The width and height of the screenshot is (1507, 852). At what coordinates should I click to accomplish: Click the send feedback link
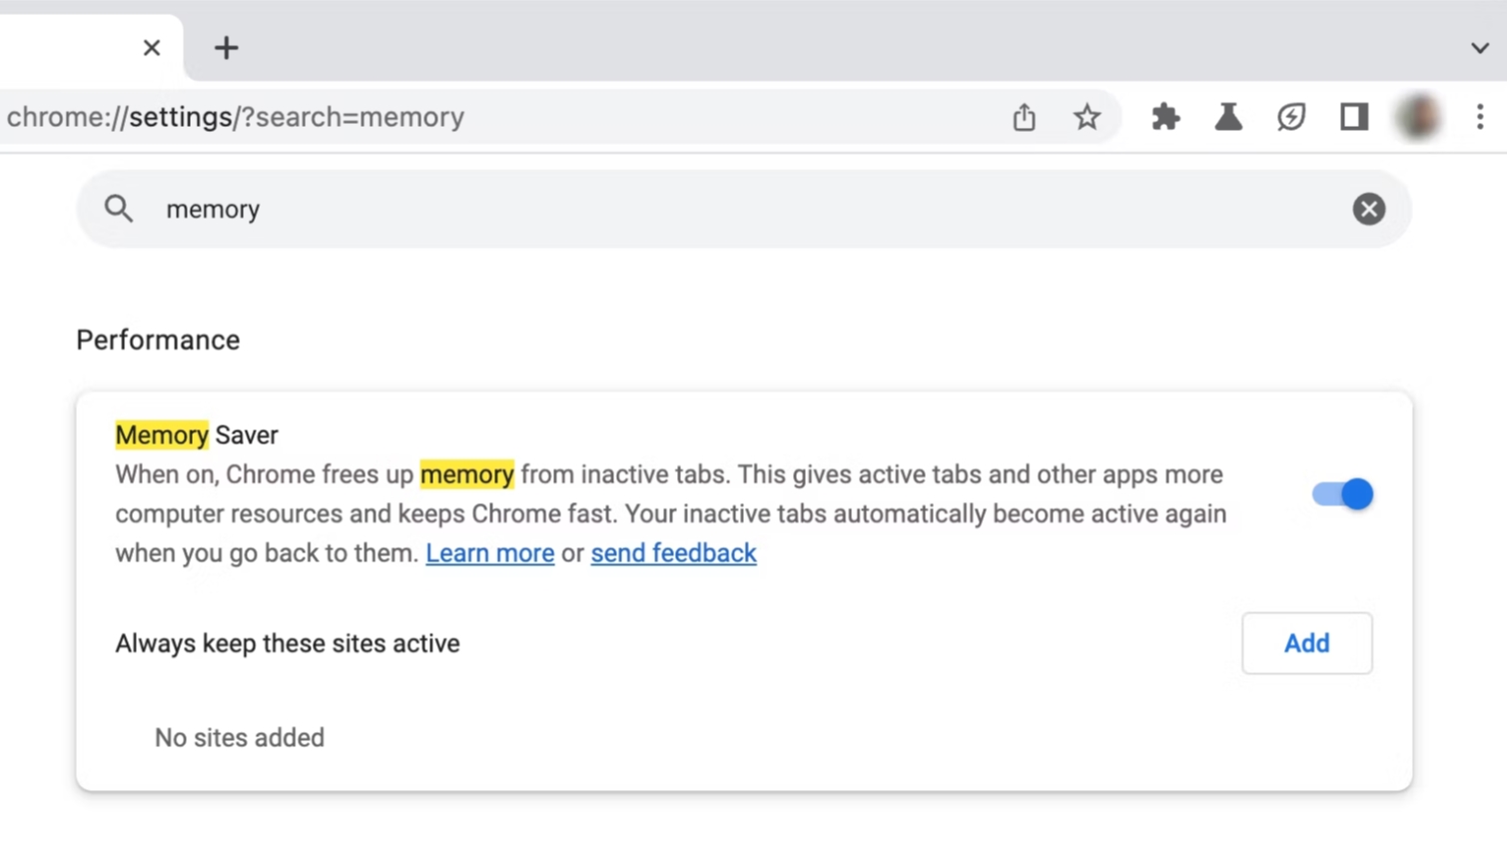(x=673, y=552)
